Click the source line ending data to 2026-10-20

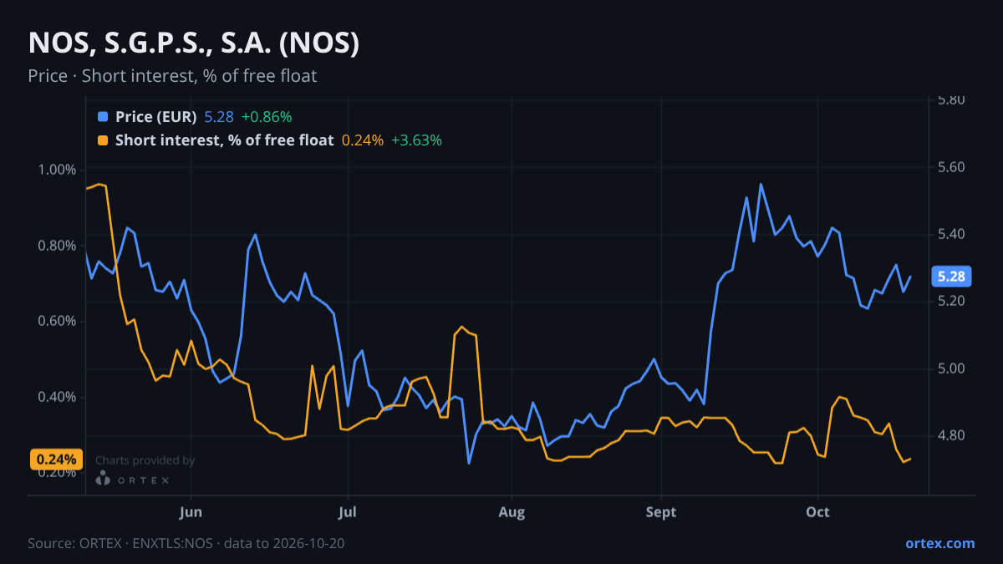[x=186, y=543]
